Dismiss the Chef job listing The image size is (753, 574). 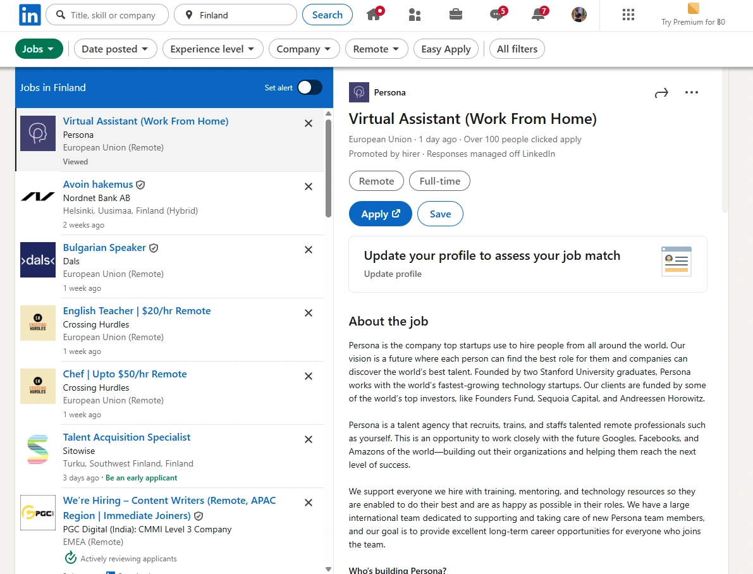coord(309,376)
